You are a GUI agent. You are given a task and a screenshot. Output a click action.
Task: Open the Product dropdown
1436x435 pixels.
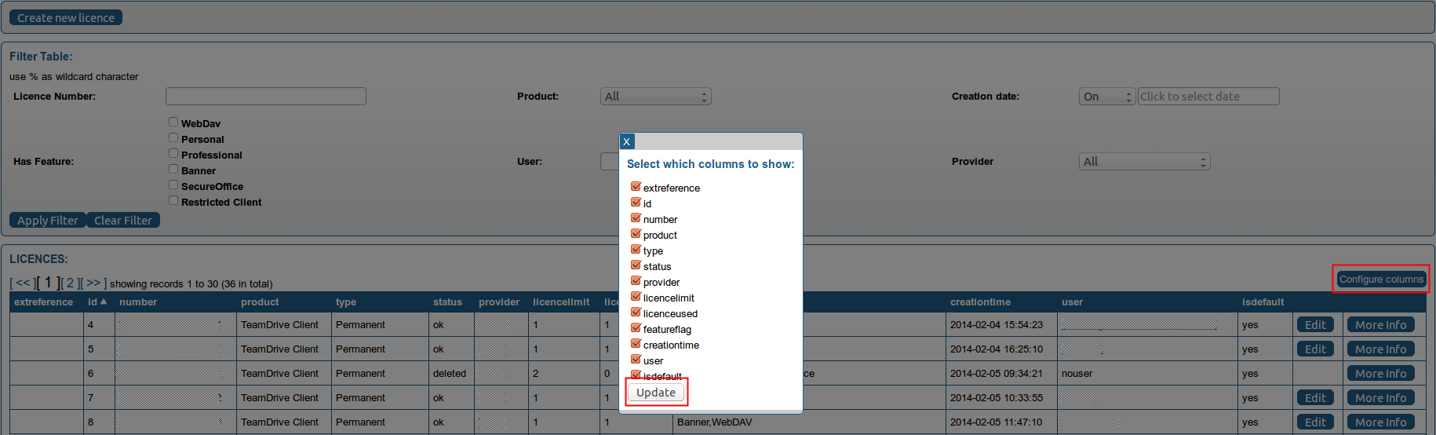point(656,97)
